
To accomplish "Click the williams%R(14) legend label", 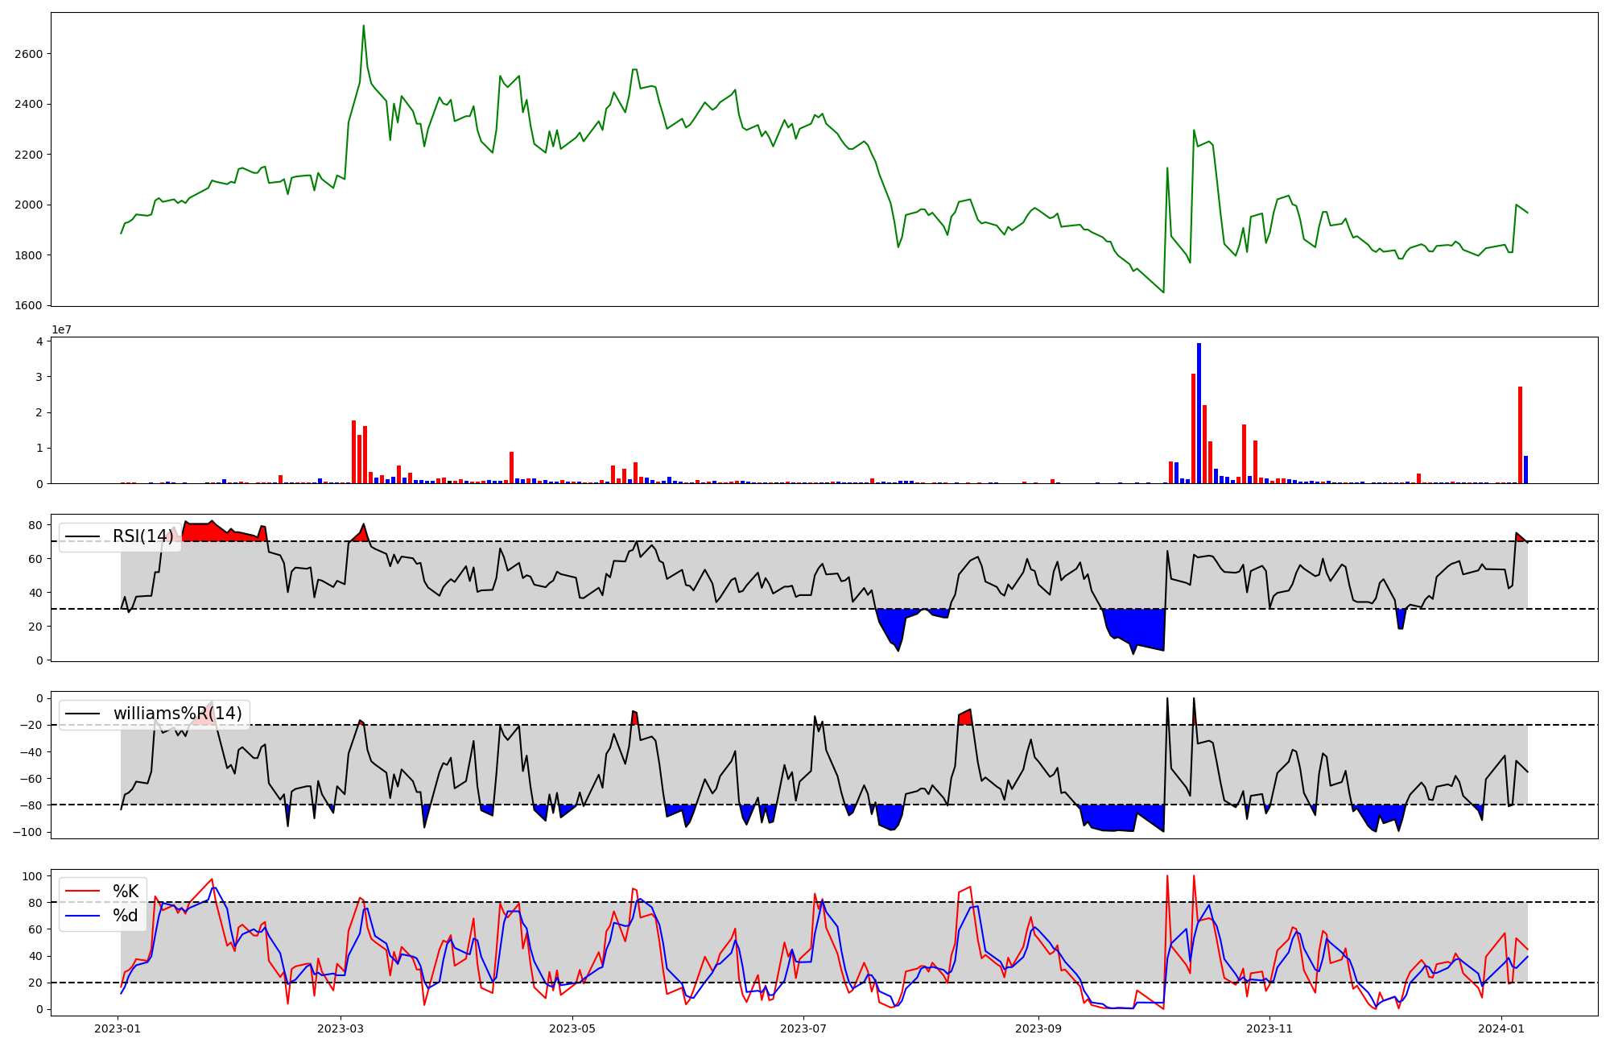I will [177, 714].
